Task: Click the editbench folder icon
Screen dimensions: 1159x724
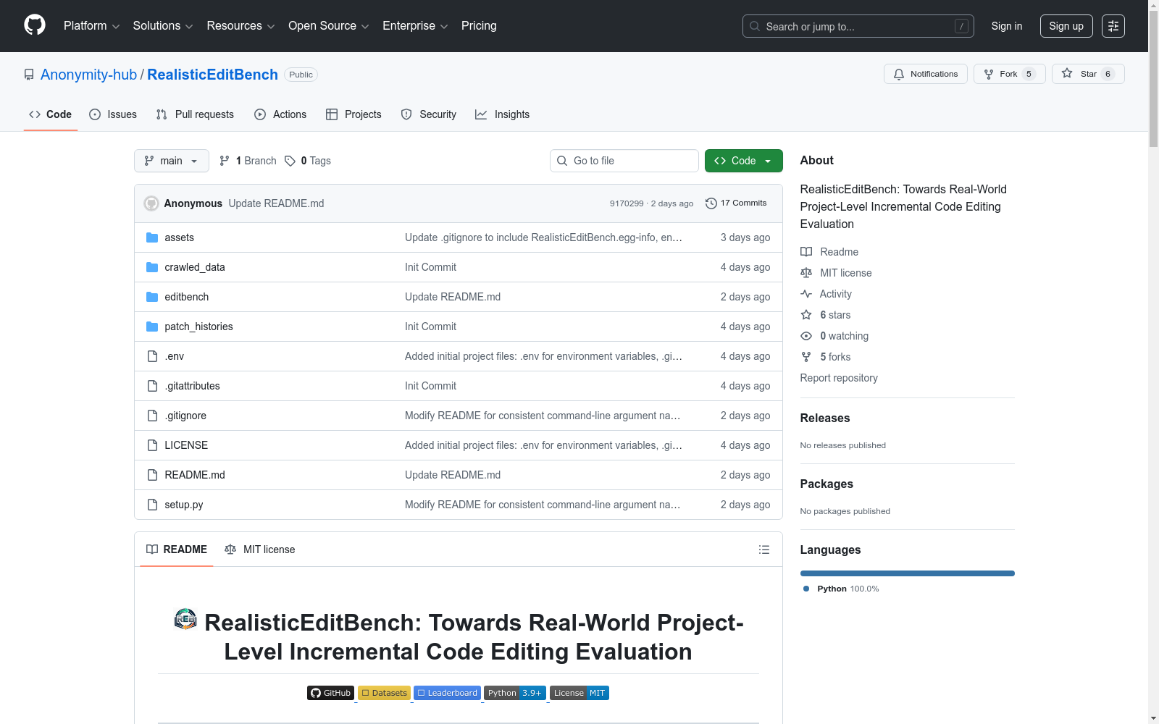Action: click(152, 297)
